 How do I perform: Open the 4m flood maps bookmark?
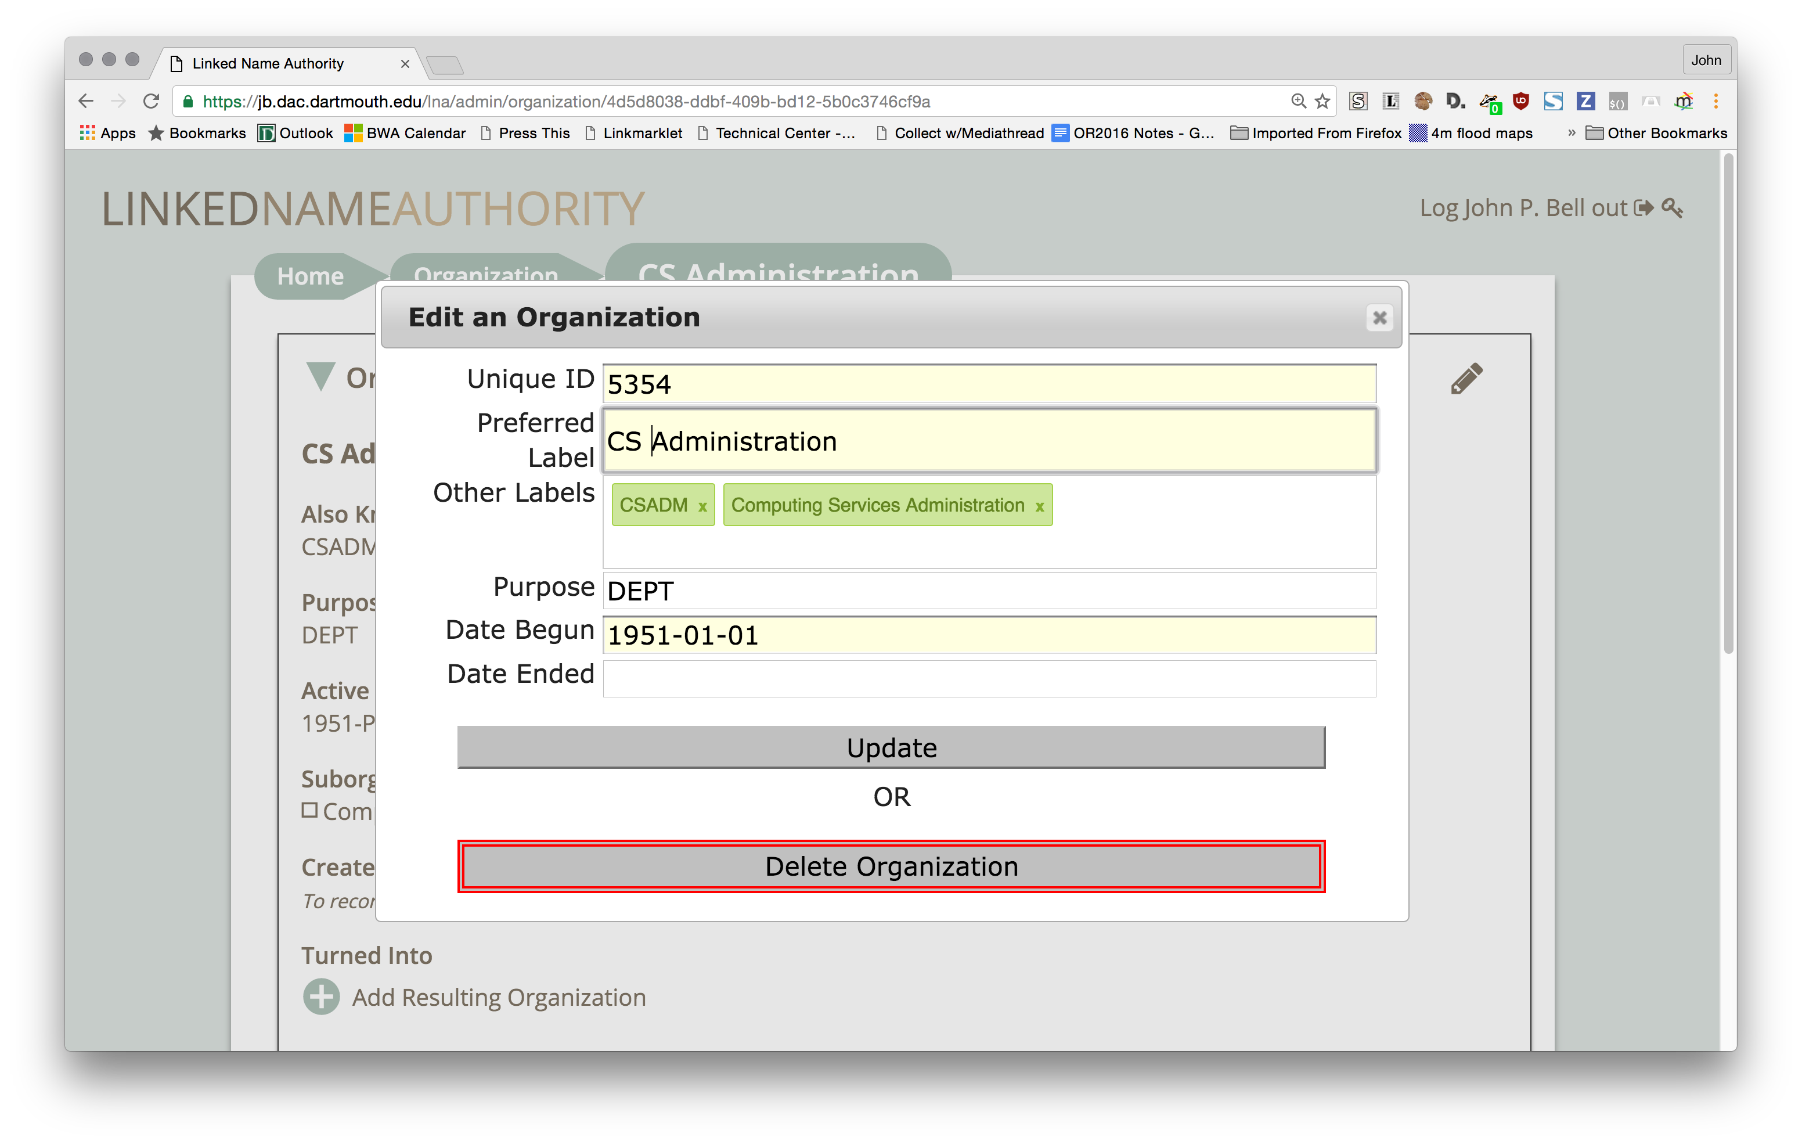click(1471, 133)
